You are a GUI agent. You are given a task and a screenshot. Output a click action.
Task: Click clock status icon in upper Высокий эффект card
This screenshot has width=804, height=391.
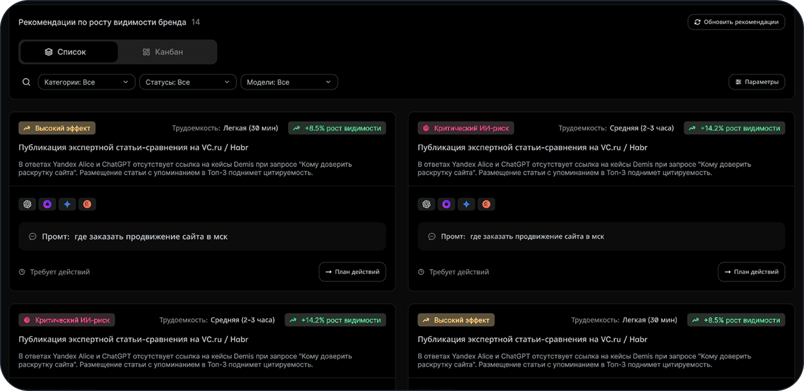pyautogui.click(x=22, y=272)
